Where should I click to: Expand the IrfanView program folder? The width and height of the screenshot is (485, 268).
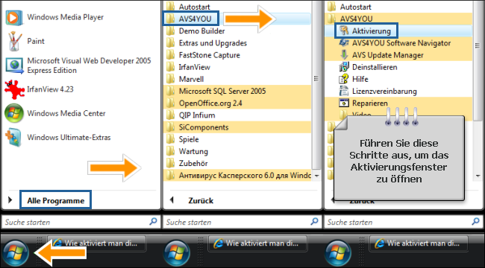tap(237, 67)
